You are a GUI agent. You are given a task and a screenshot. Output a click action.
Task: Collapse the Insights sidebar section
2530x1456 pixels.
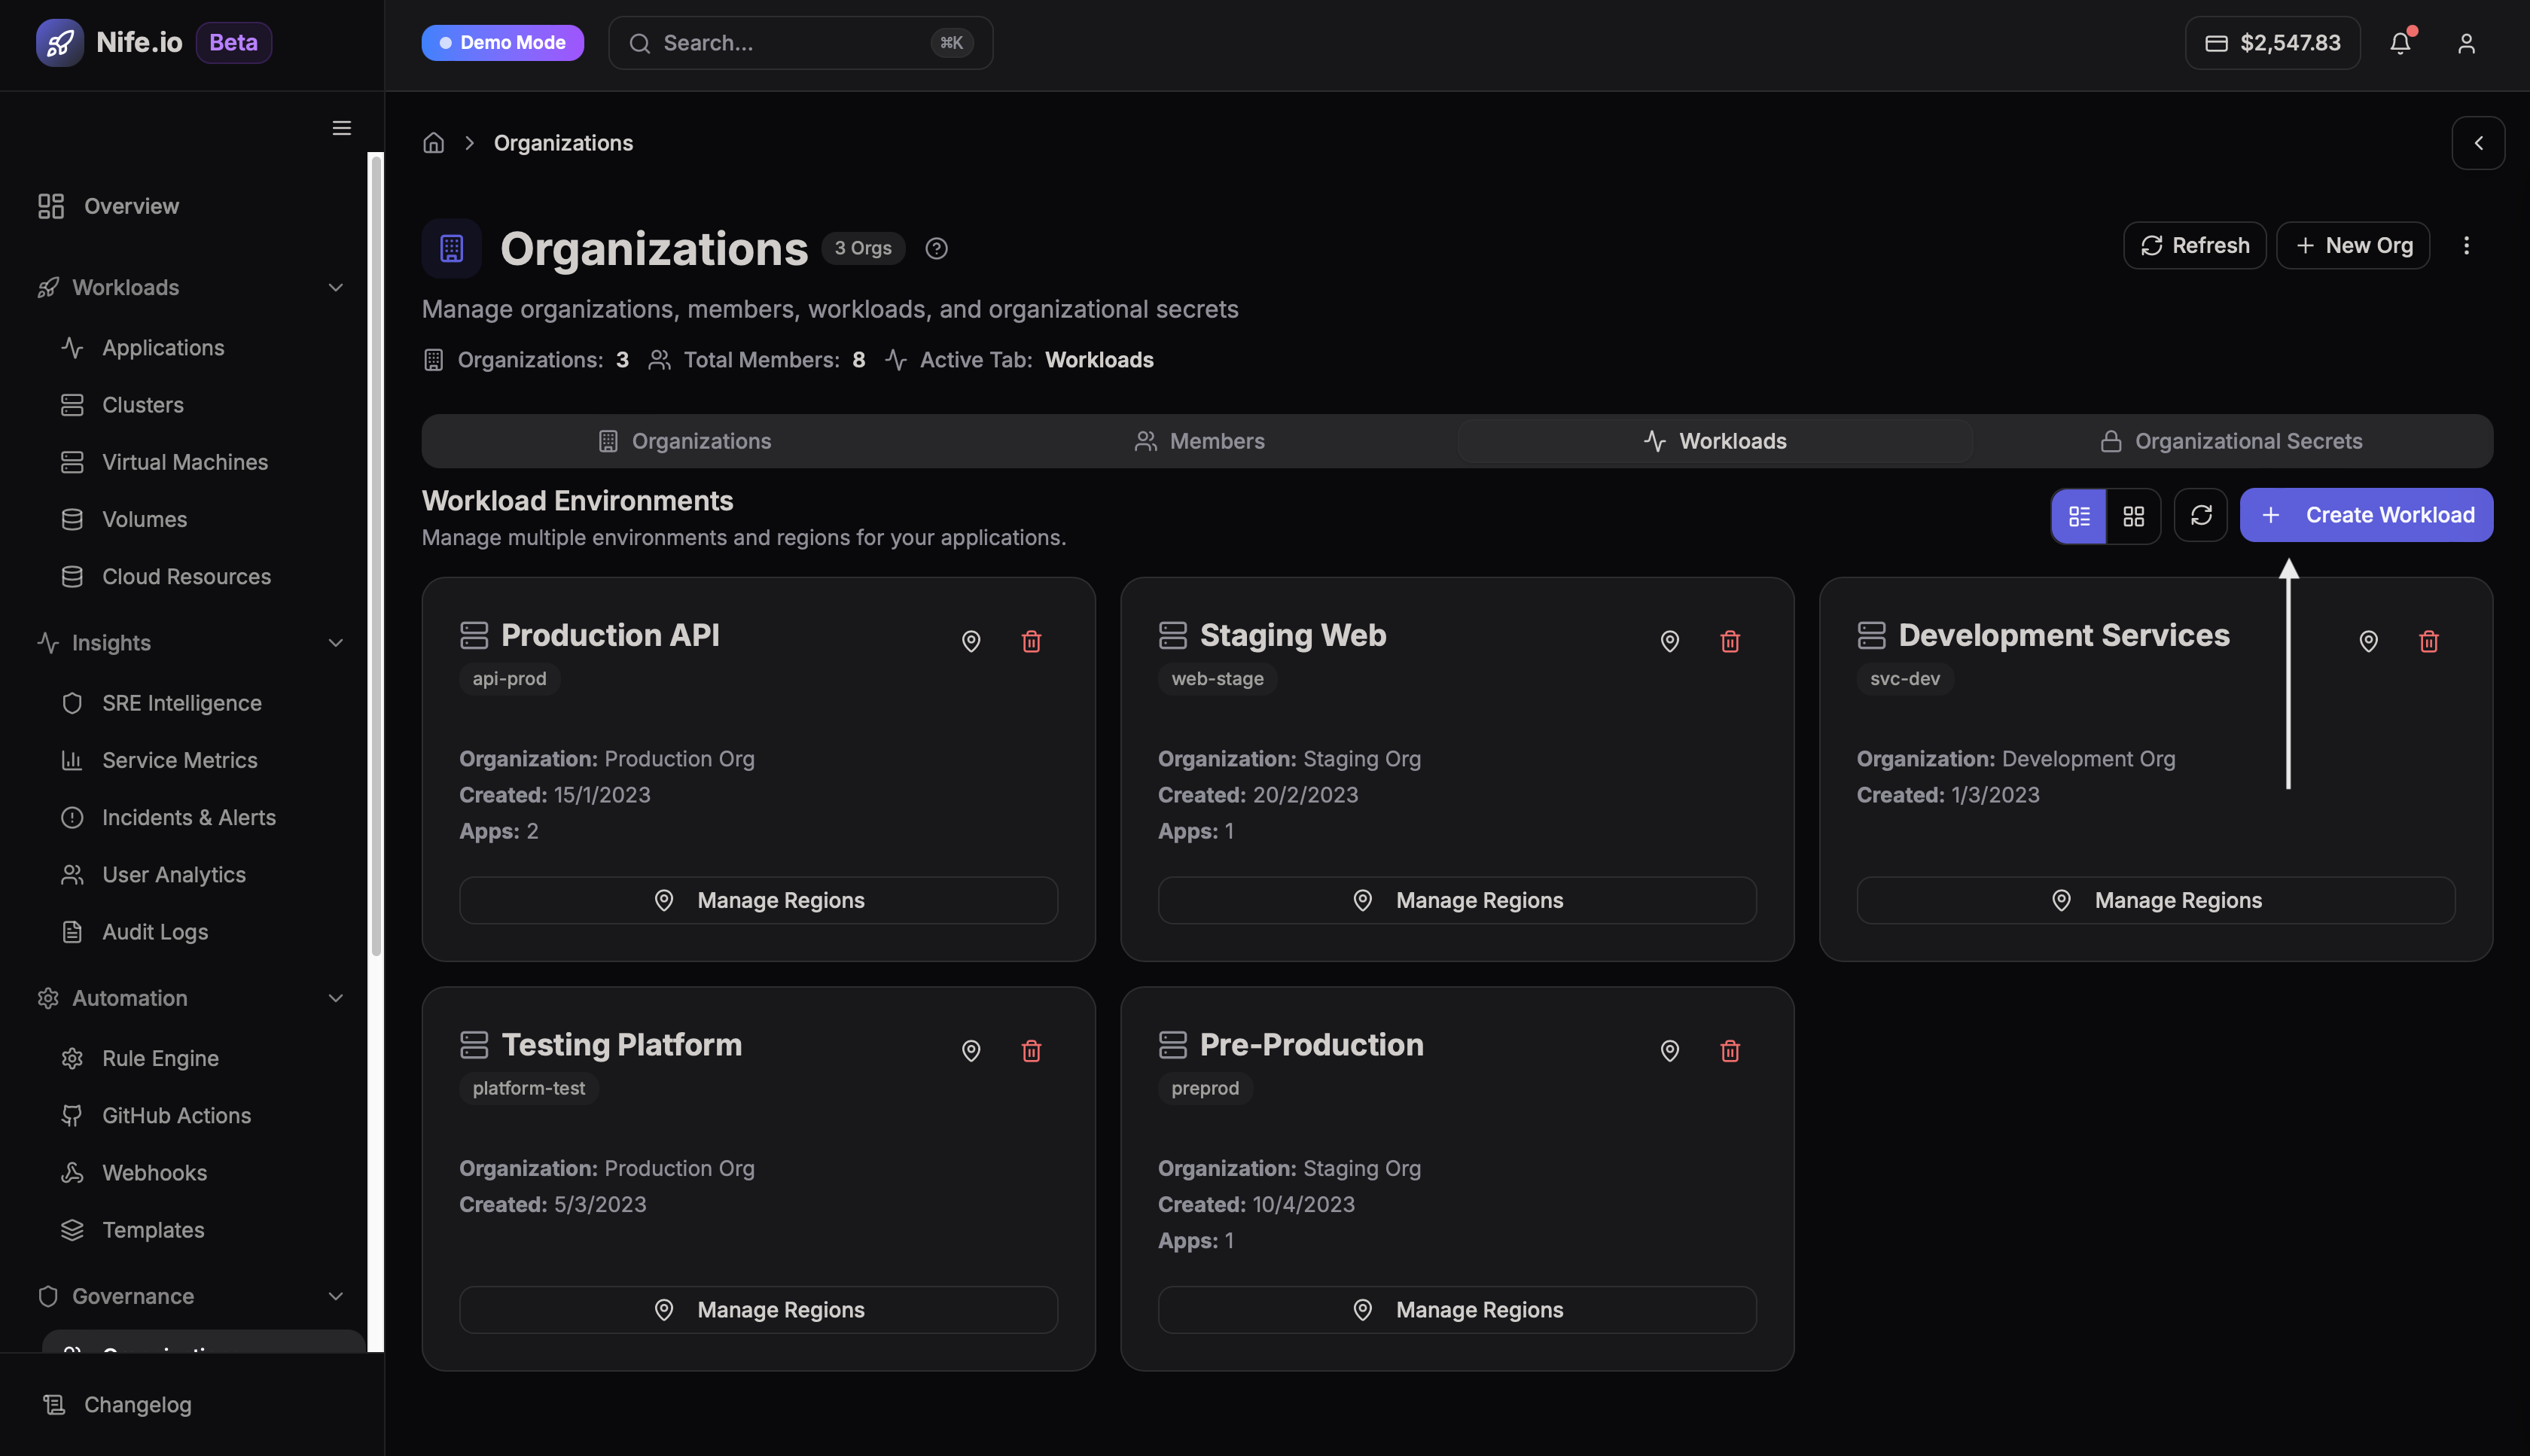point(336,643)
